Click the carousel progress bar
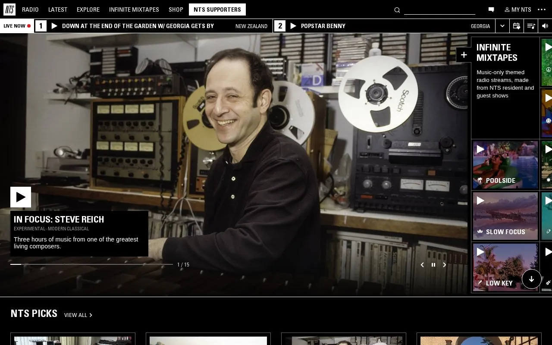 point(91,264)
